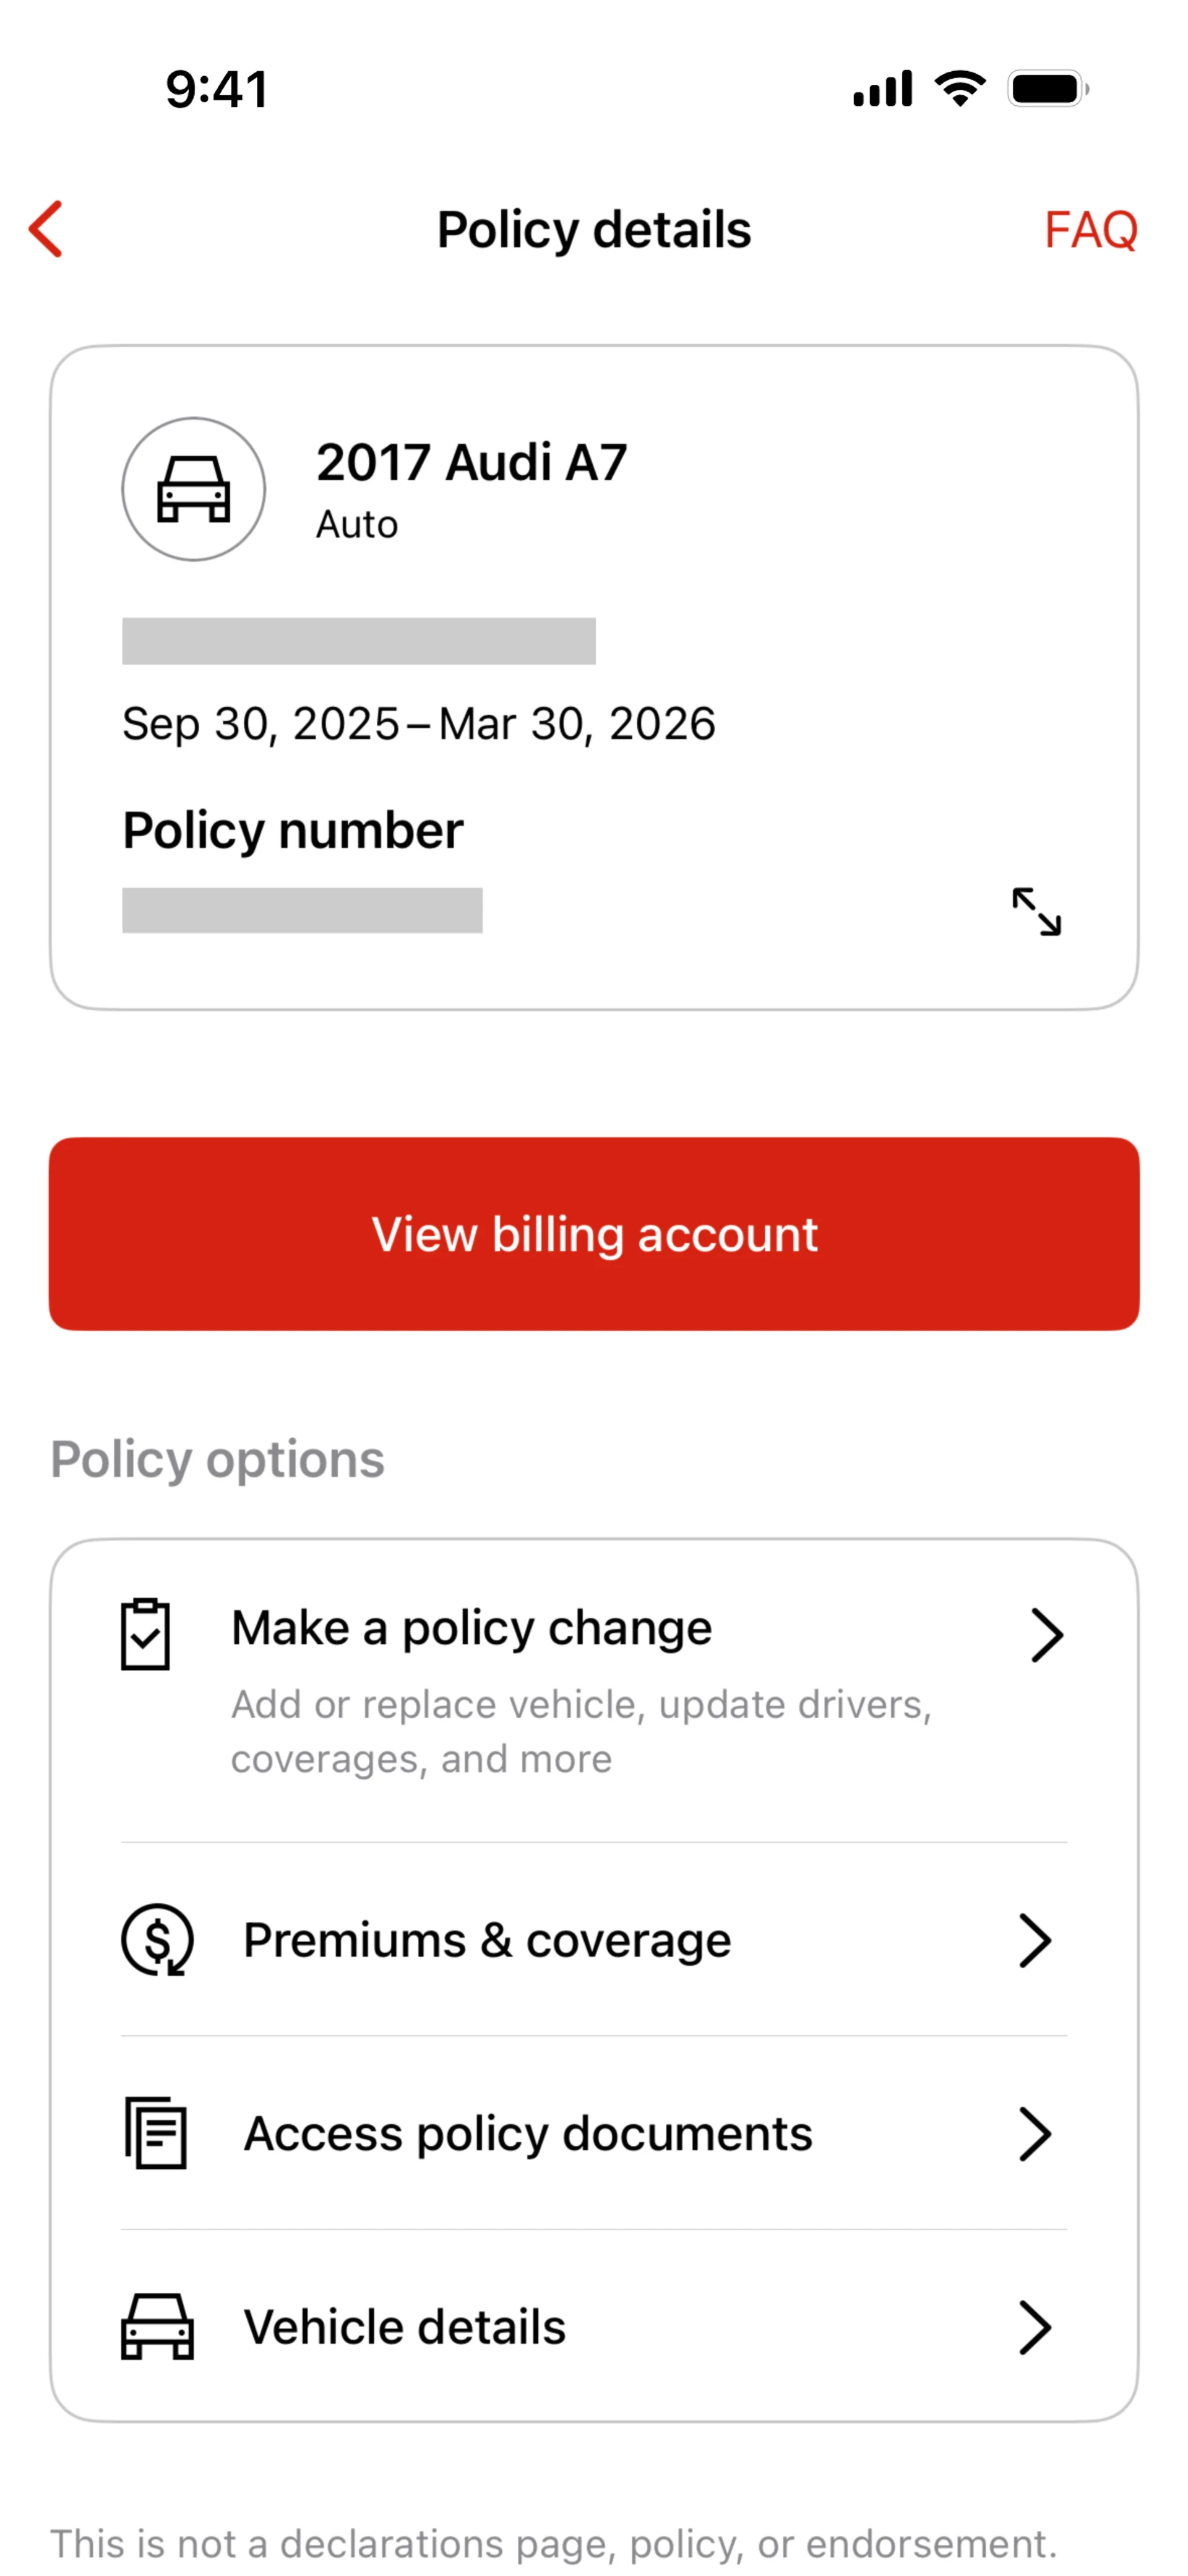This screenshot has height=2576, width=1188.
Task: Select Access policy documents
Action: (528, 2134)
